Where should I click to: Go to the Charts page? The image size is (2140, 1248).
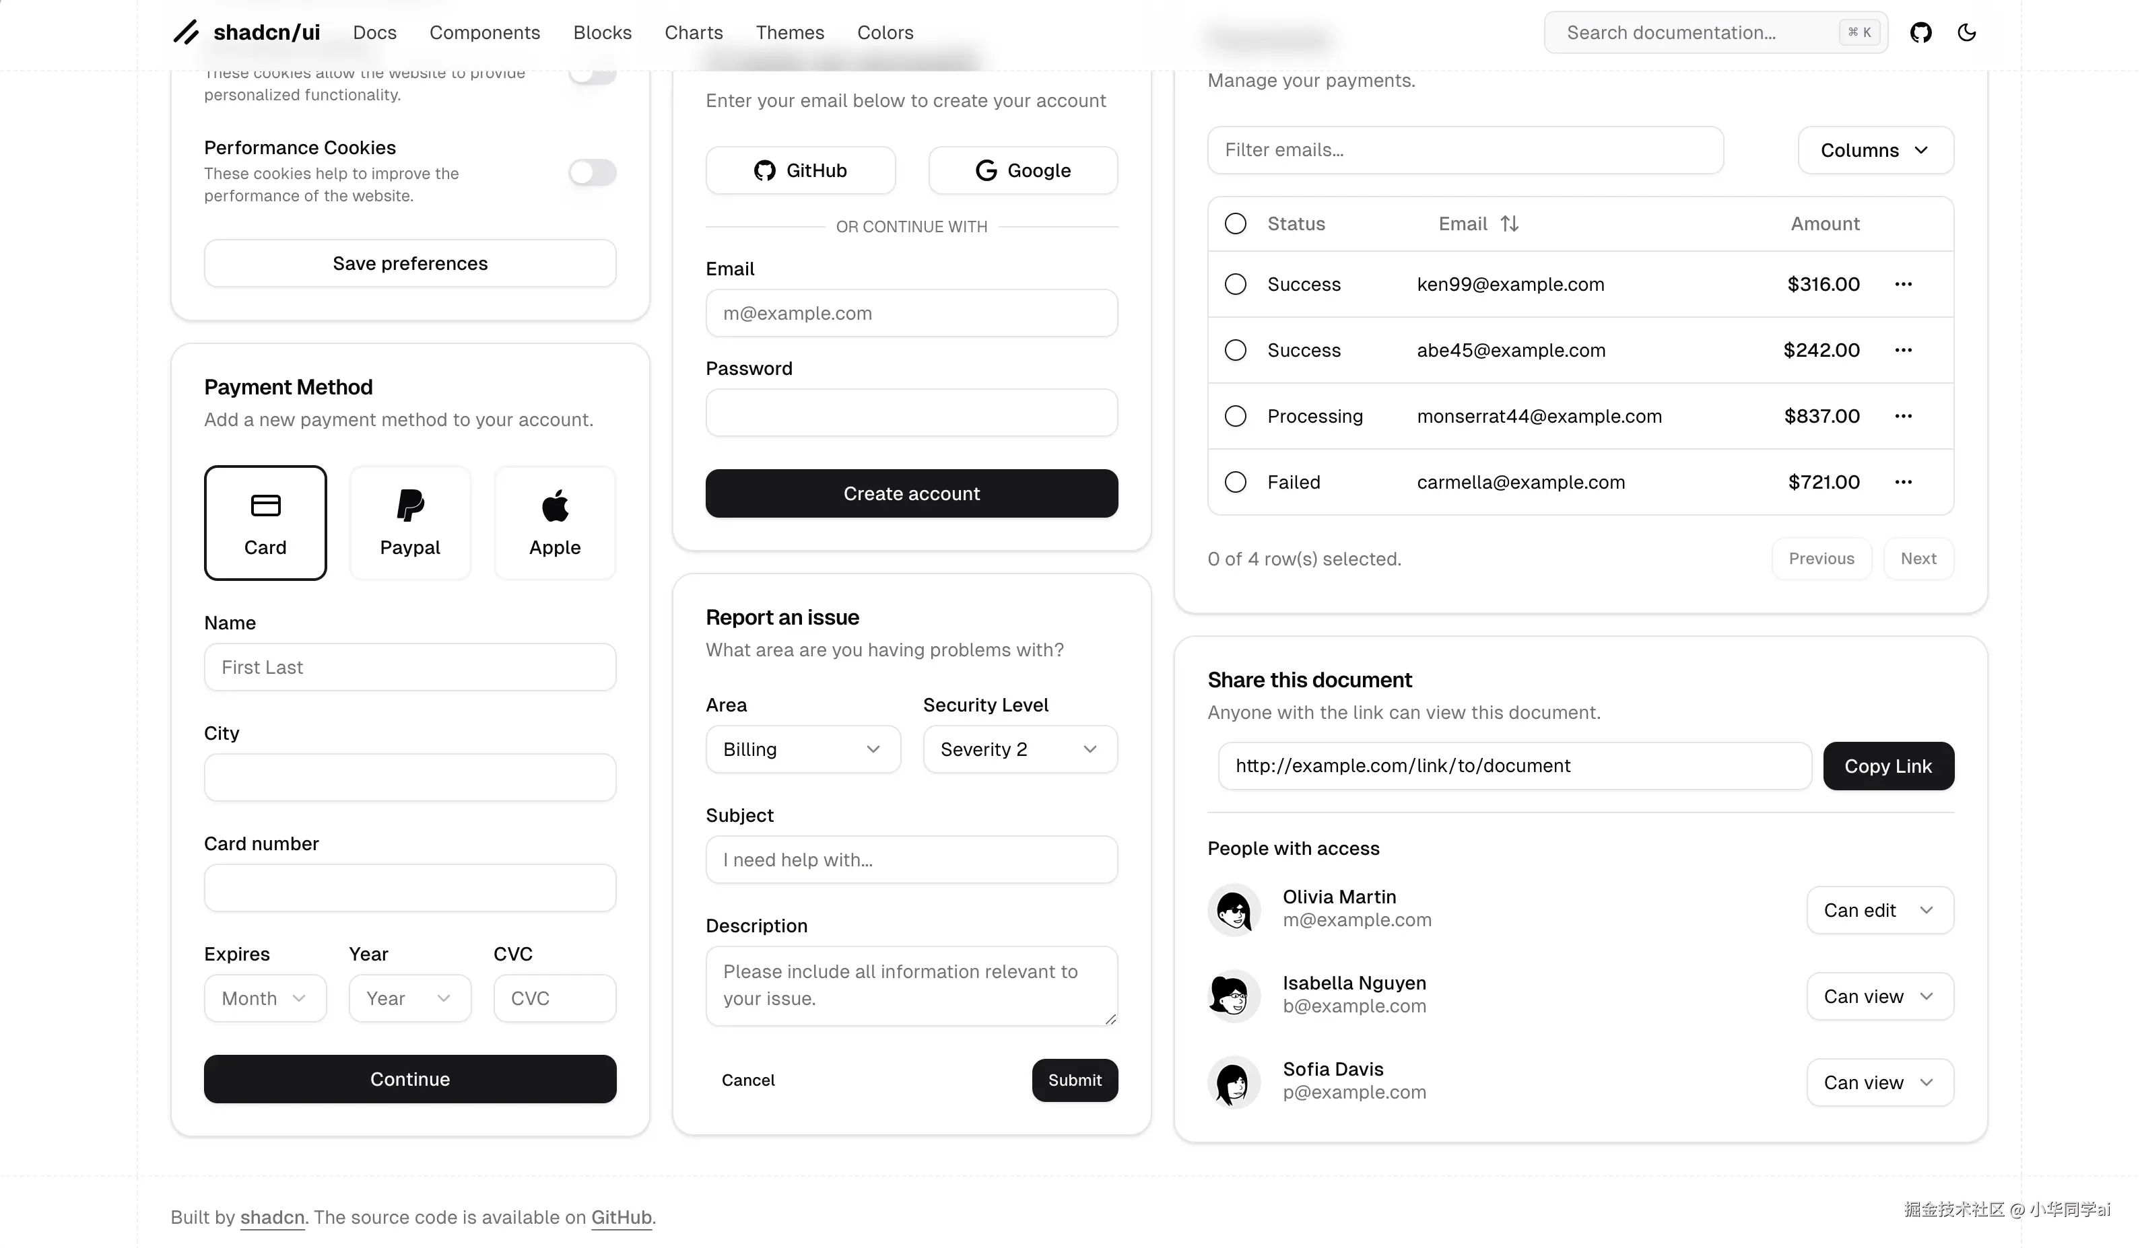tap(693, 32)
